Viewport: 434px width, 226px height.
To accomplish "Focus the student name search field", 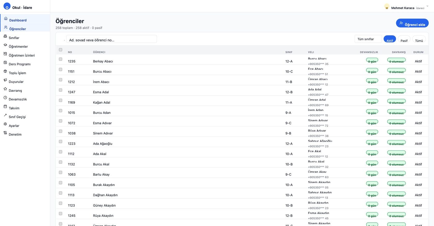I will click(111, 39).
